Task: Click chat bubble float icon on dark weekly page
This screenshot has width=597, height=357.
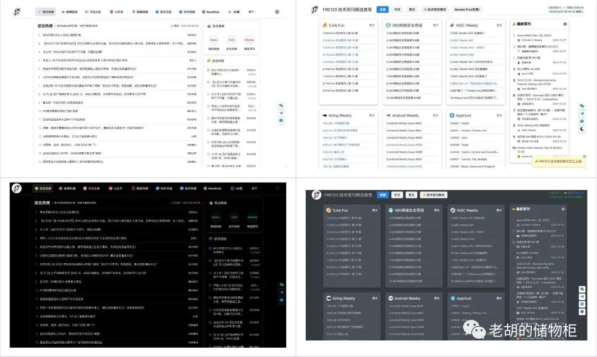Action: 582,304
